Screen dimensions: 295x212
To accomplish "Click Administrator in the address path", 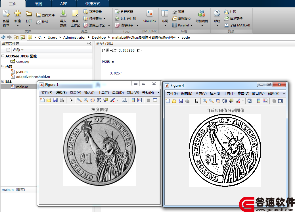I will (74, 37).
